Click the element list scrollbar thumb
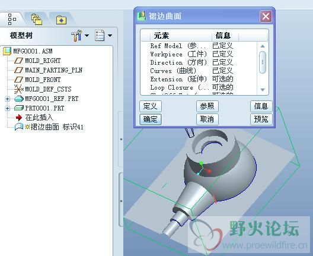The image size is (313, 256). click(263, 62)
